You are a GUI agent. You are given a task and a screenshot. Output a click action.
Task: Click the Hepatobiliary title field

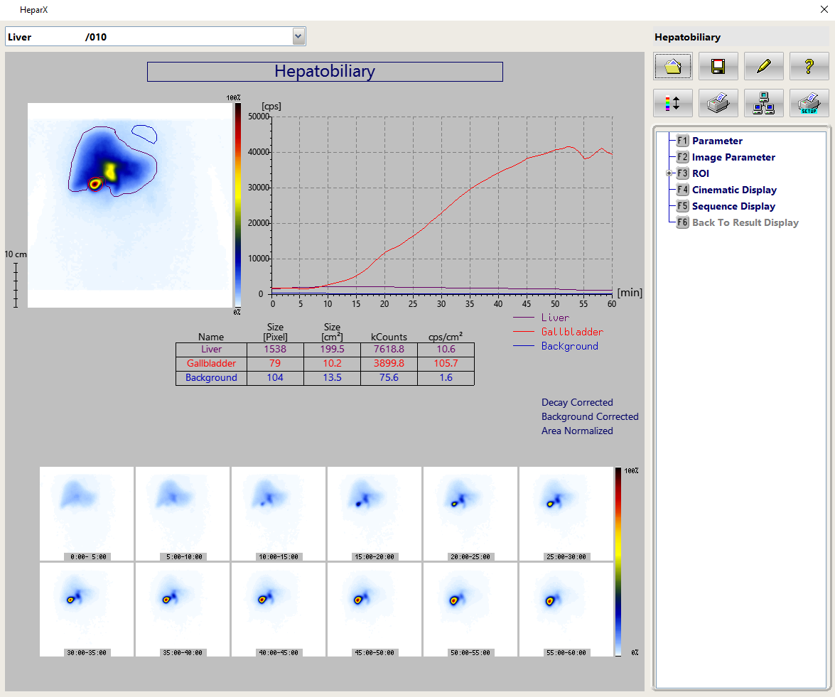pyautogui.click(x=325, y=72)
